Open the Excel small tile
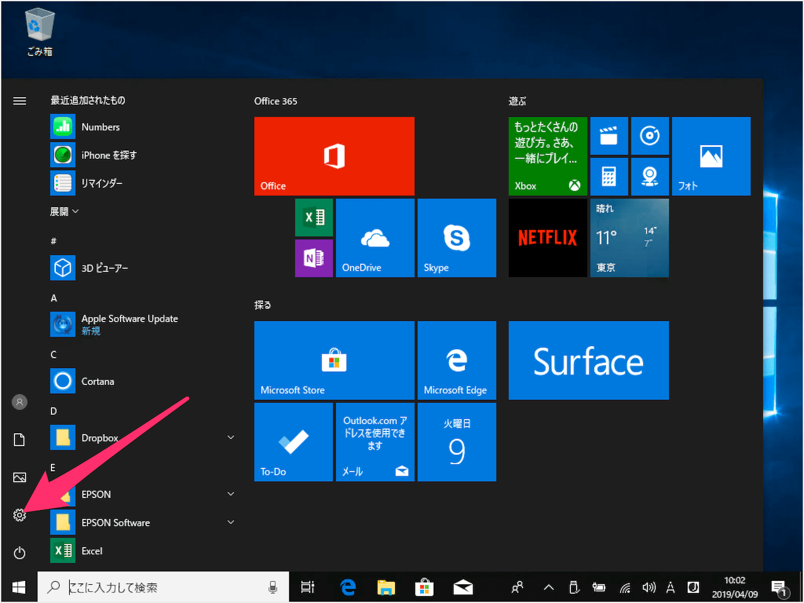This screenshot has height=603, width=804. pos(314,217)
